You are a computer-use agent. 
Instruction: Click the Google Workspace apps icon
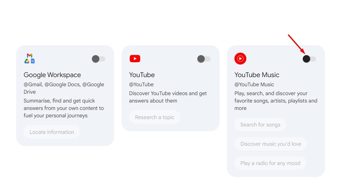pyautogui.click(x=29, y=58)
